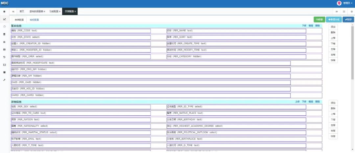Click the blue 保存 button
355x153 pixels.
pos(348,20)
